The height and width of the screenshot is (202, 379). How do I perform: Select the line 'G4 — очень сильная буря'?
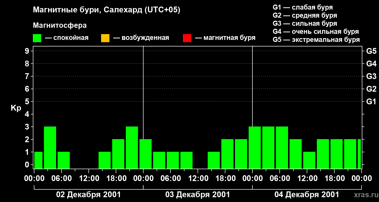[316, 32]
